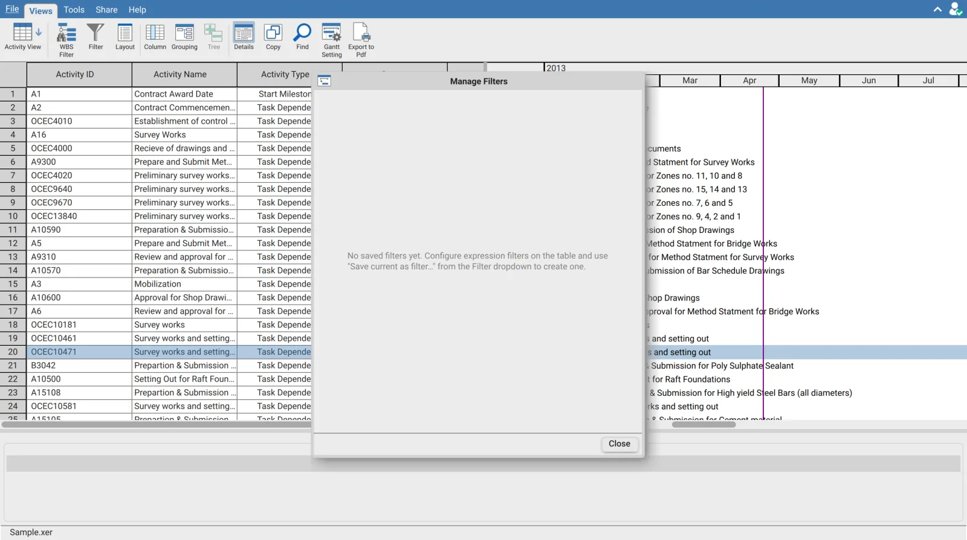This screenshot has height=540, width=967.
Task: Select activity ID cell OCEC4010
Action: click(x=79, y=121)
